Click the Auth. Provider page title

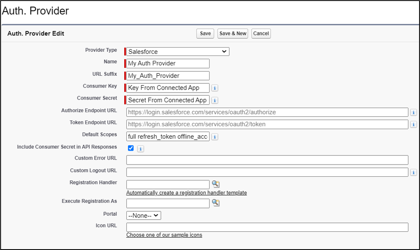(35, 11)
